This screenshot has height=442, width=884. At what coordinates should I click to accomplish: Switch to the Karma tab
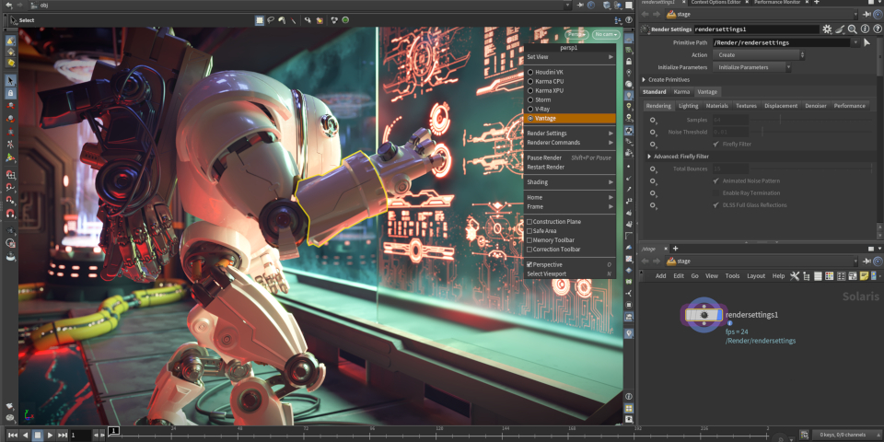tap(681, 92)
